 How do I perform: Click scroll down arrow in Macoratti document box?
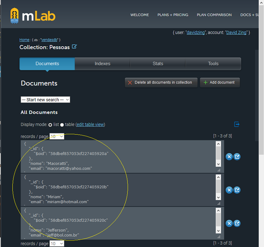pyautogui.click(x=218, y=164)
